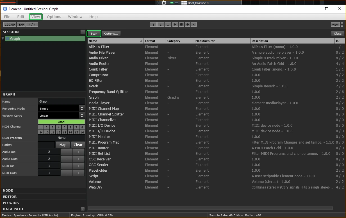Screen dimensions: 346x218
Task: Open the Help menu
Action: (94, 17)
